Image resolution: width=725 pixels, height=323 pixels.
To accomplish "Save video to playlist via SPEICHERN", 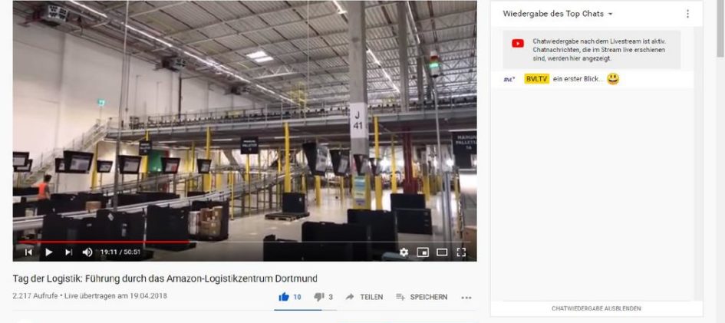I will point(422,297).
